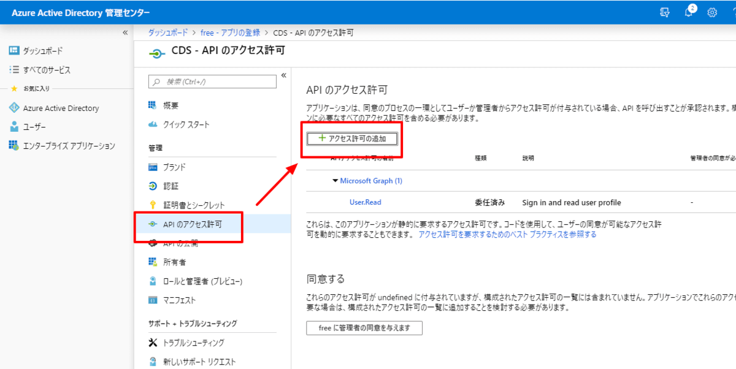Click the CDS app icon beside page title
This screenshot has width=736, height=369.
click(156, 53)
